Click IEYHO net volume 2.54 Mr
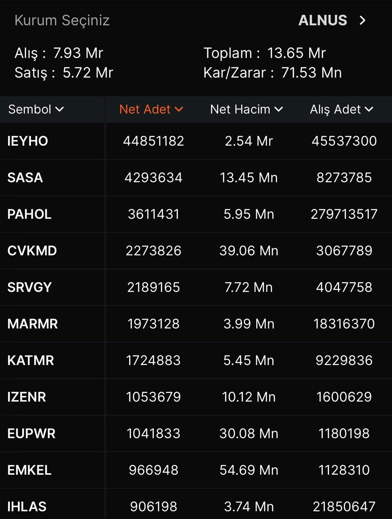This screenshot has width=392, height=519. pos(249,141)
